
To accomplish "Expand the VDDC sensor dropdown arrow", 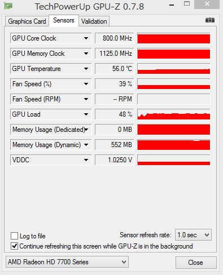I will coord(86,160).
